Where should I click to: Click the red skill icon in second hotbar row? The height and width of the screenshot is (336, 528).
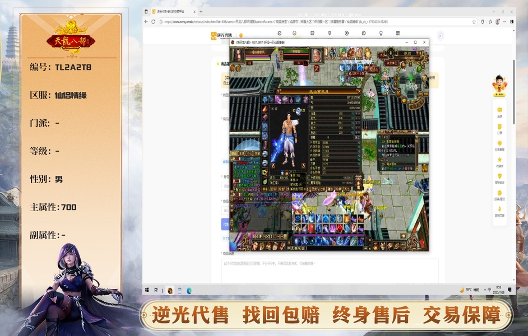click(x=312, y=228)
